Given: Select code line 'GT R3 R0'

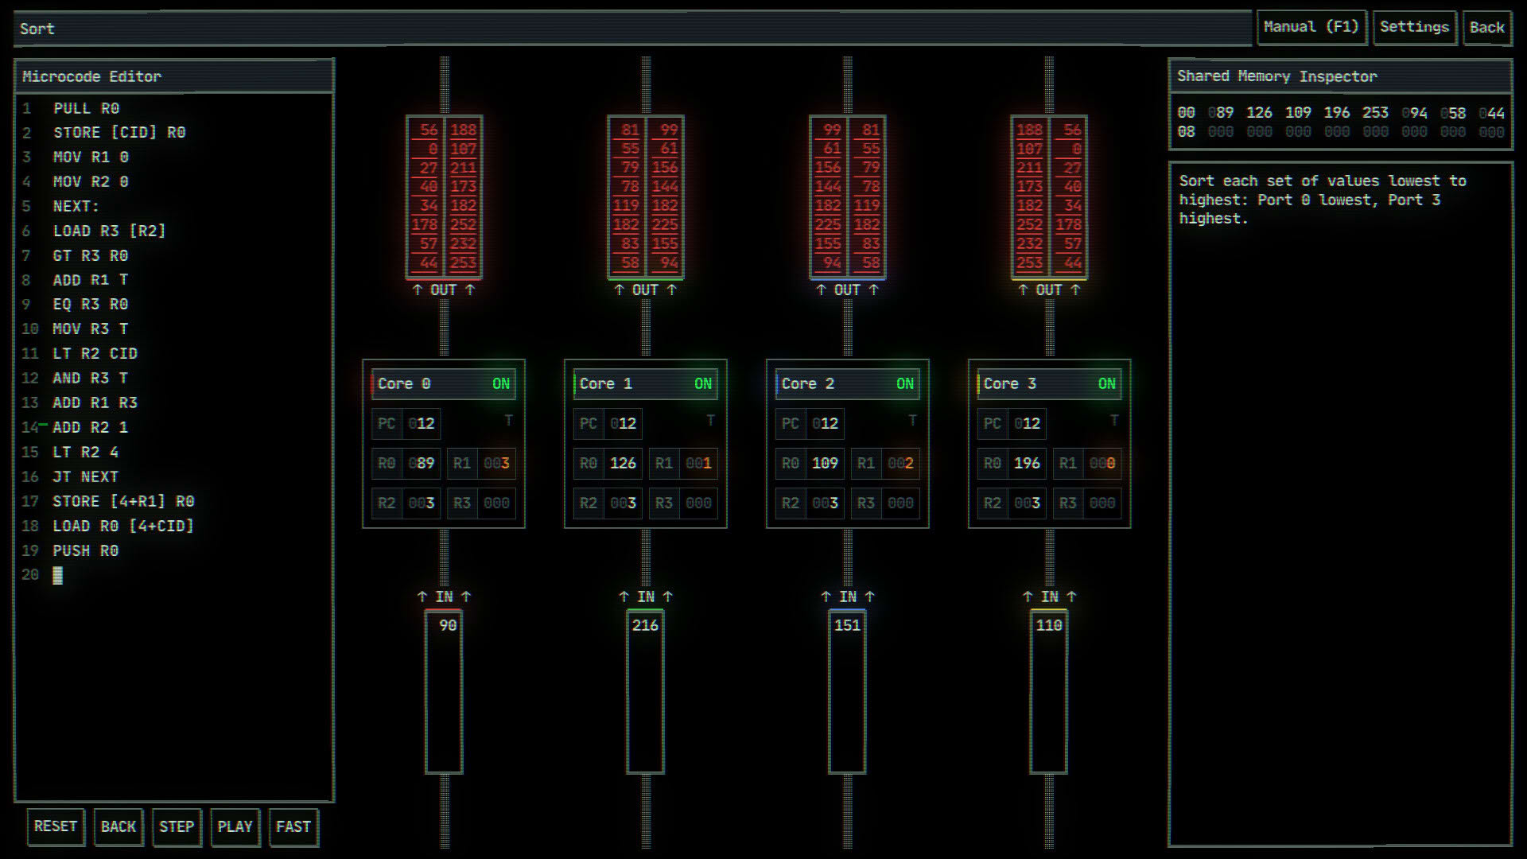Looking at the screenshot, I should coord(91,256).
